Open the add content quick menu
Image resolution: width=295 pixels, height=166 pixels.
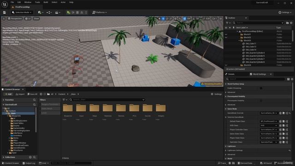[41, 12]
